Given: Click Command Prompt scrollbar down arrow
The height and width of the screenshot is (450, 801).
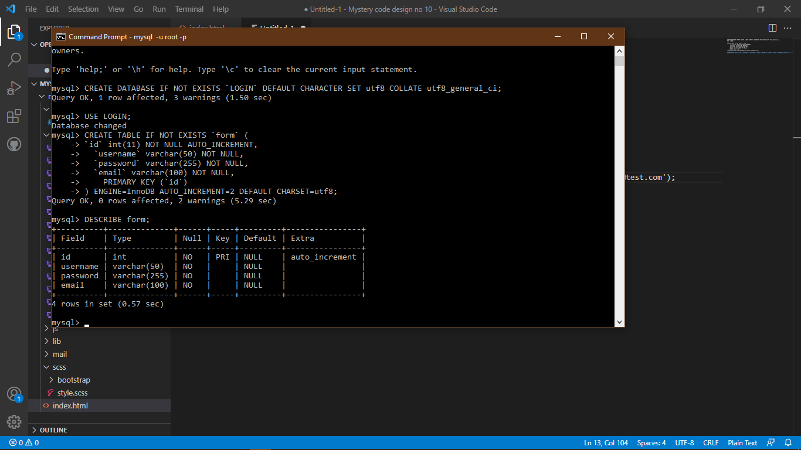Looking at the screenshot, I should [x=619, y=322].
